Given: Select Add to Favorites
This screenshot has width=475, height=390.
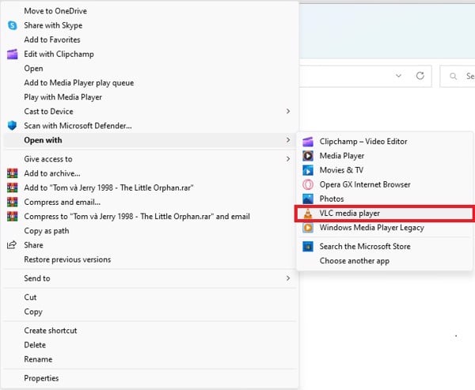Looking at the screenshot, I should point(52,40).
